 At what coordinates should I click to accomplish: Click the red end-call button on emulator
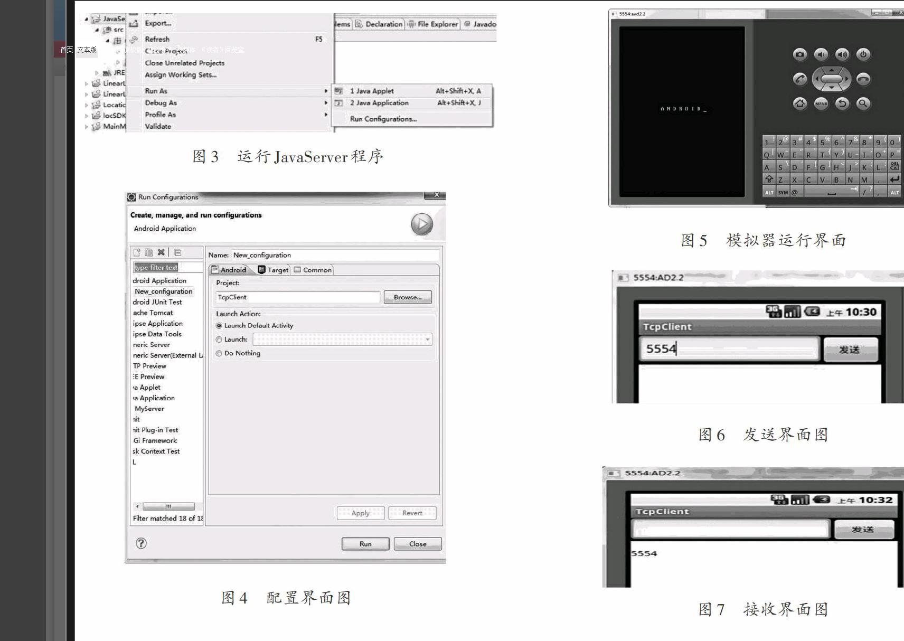pos(863,79)
